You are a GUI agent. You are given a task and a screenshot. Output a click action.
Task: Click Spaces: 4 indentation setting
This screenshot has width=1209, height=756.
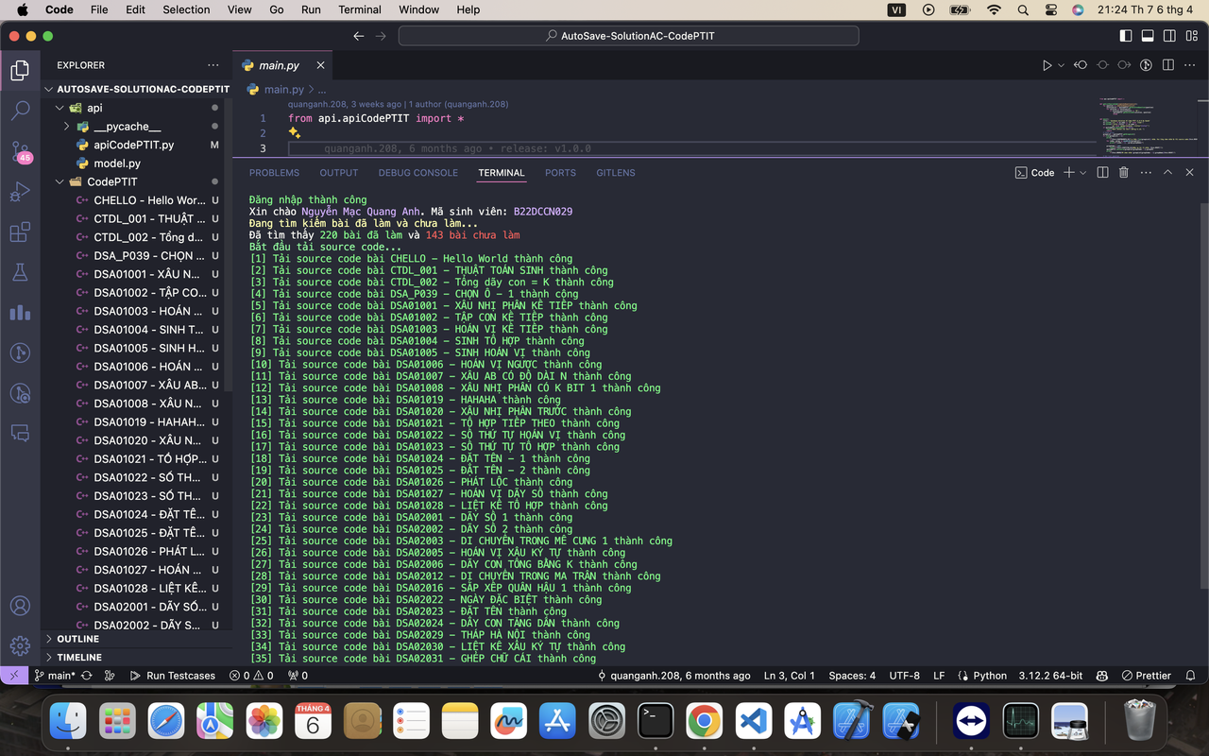click(x=852, y=676)
